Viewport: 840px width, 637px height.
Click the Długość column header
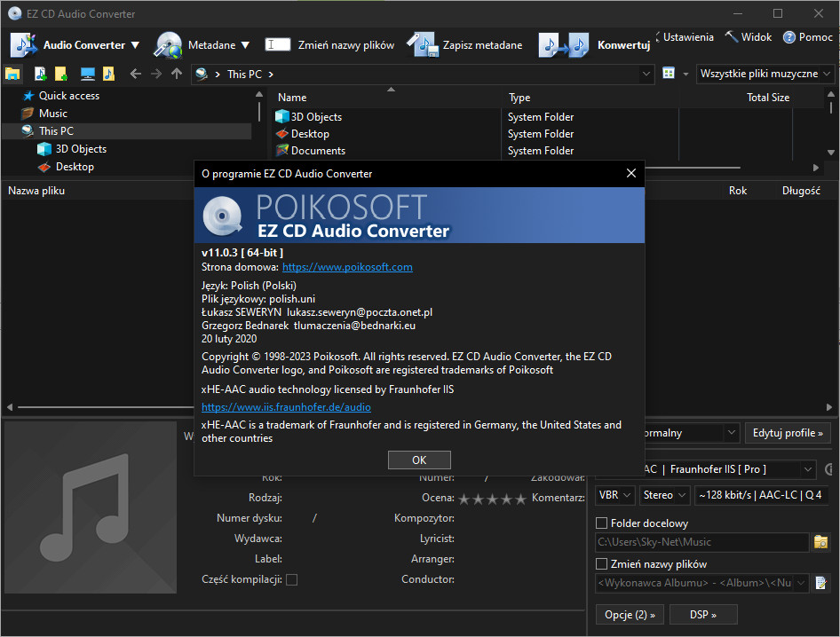[801, 191]
